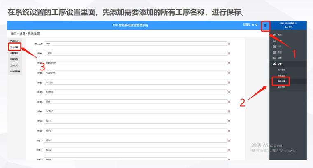Click the second round icon beside 管理员

pos(256,25)
